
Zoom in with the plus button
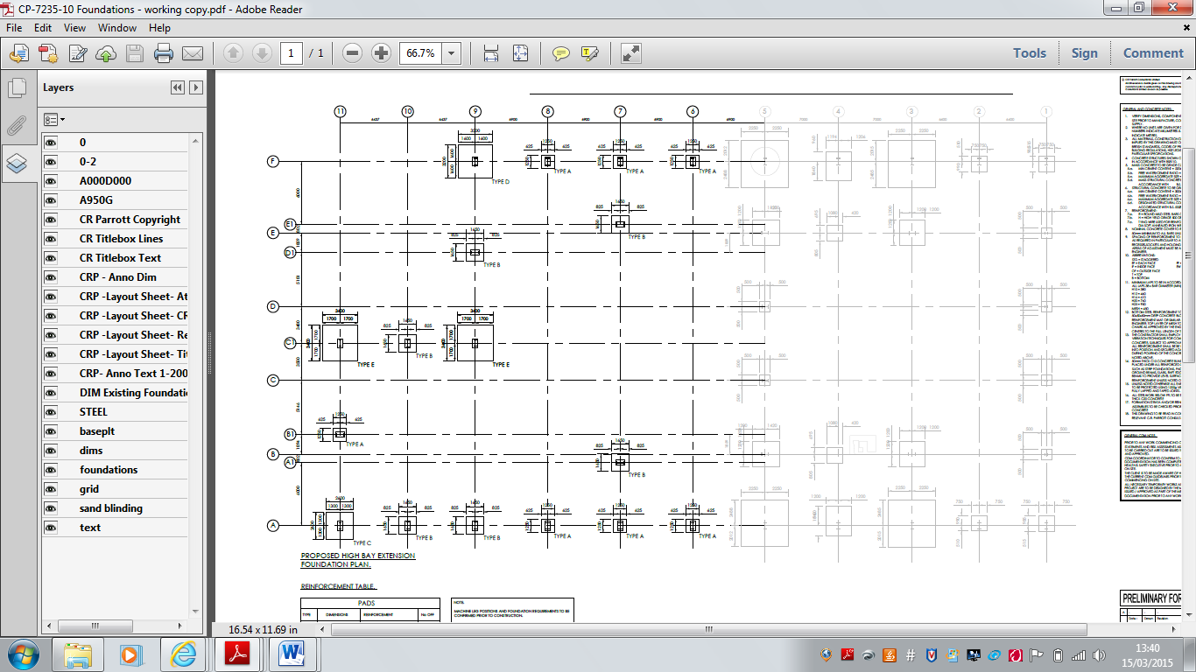(x=381, y=53)
